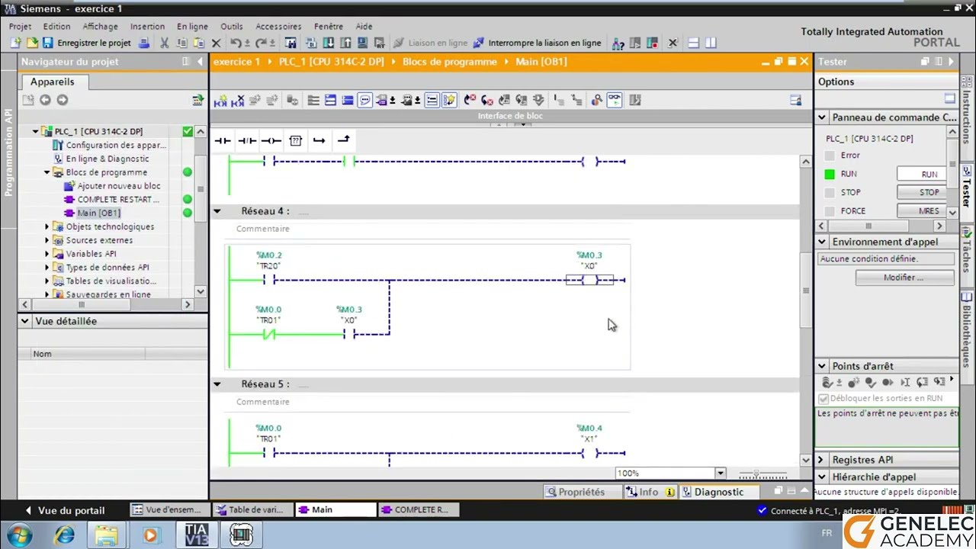Insert output coil instruction

pyautogui.click(x=271, y=140)
